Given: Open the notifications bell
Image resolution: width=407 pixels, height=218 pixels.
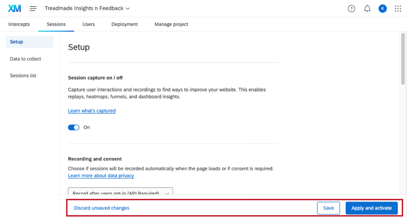Looking at the screenshot, I should click(367, 9).
